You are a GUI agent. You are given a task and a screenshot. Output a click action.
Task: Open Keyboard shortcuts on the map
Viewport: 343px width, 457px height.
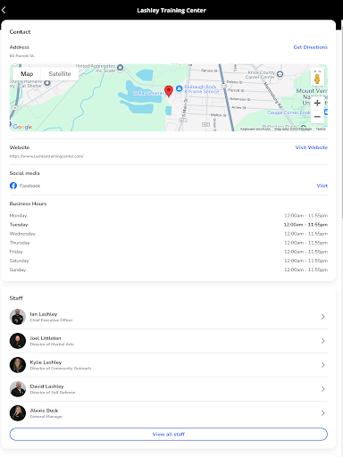(255, 129)
